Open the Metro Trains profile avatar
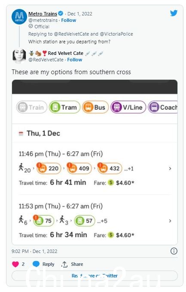 (19, 17)
